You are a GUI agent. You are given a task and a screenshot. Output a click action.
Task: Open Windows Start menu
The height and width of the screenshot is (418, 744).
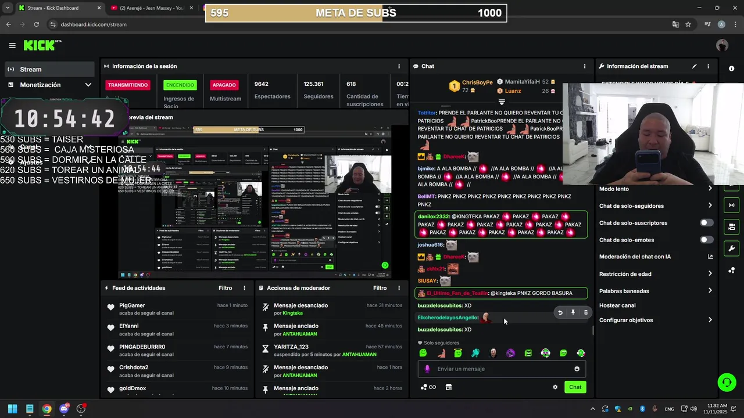click(12, 409)
